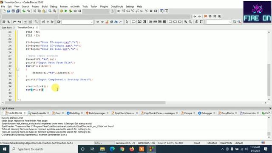Click the orange Toggle bookmark flag icon

(x=206, y=16)
